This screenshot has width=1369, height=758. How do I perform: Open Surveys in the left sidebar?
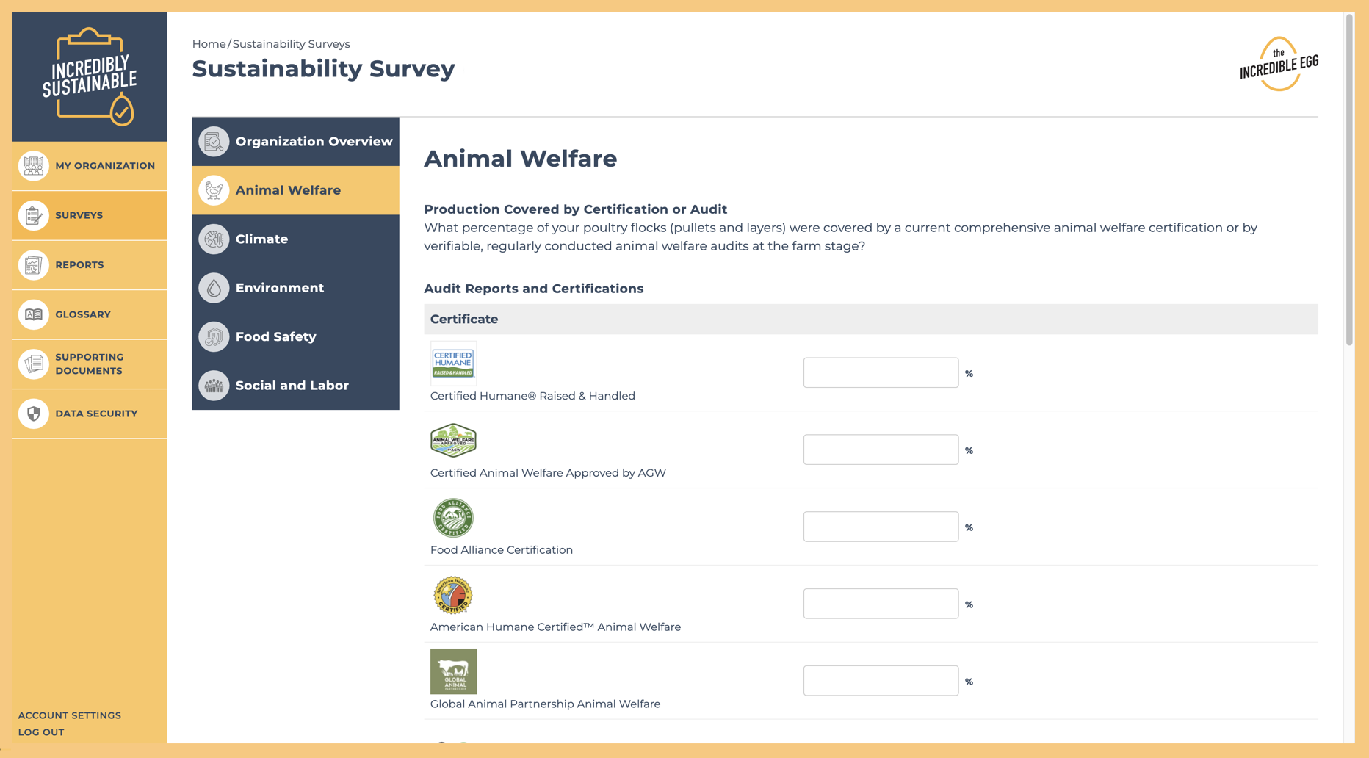pos(79,215)
